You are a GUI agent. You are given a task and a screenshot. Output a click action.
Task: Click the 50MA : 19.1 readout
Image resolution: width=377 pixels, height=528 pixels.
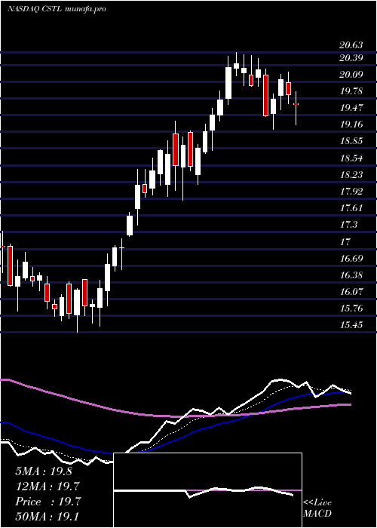click(47, 516)
